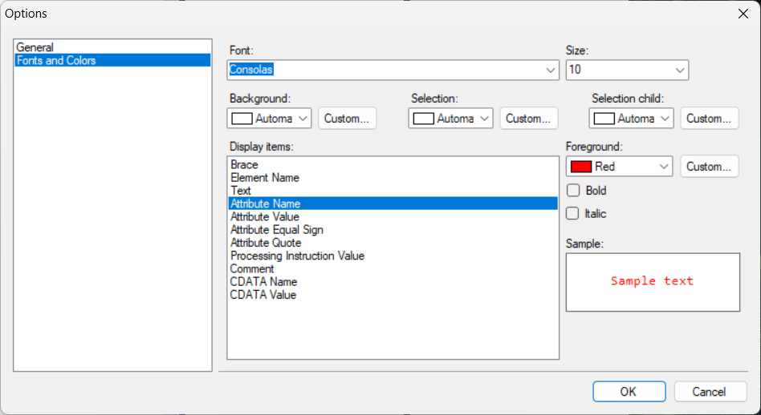This screenshot has height=415, width=761.
Task: Click Custom button next to Selection child
Action: point(709,119)
